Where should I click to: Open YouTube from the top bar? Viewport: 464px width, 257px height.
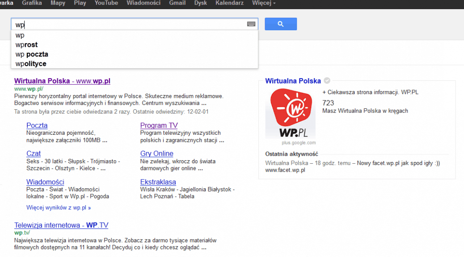tap(106, 3)
